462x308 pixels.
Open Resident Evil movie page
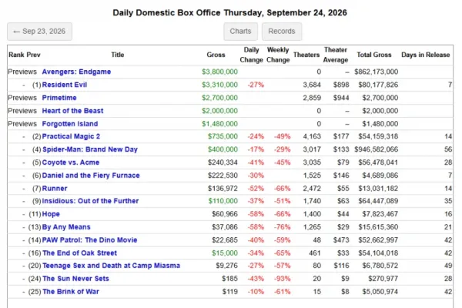pos(65,85)
